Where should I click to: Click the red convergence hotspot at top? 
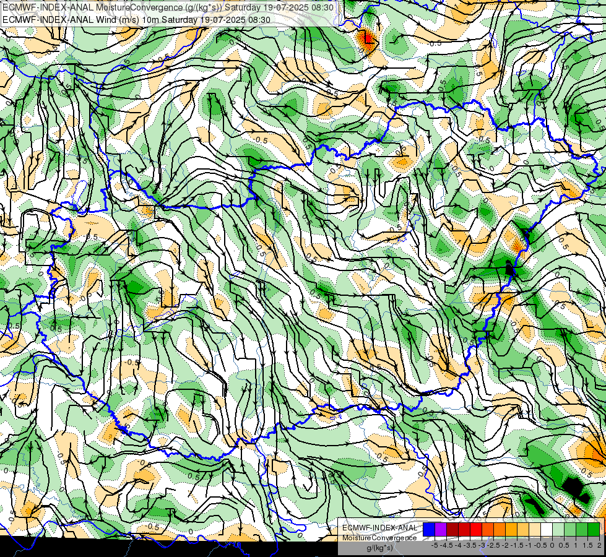point(367,38)
